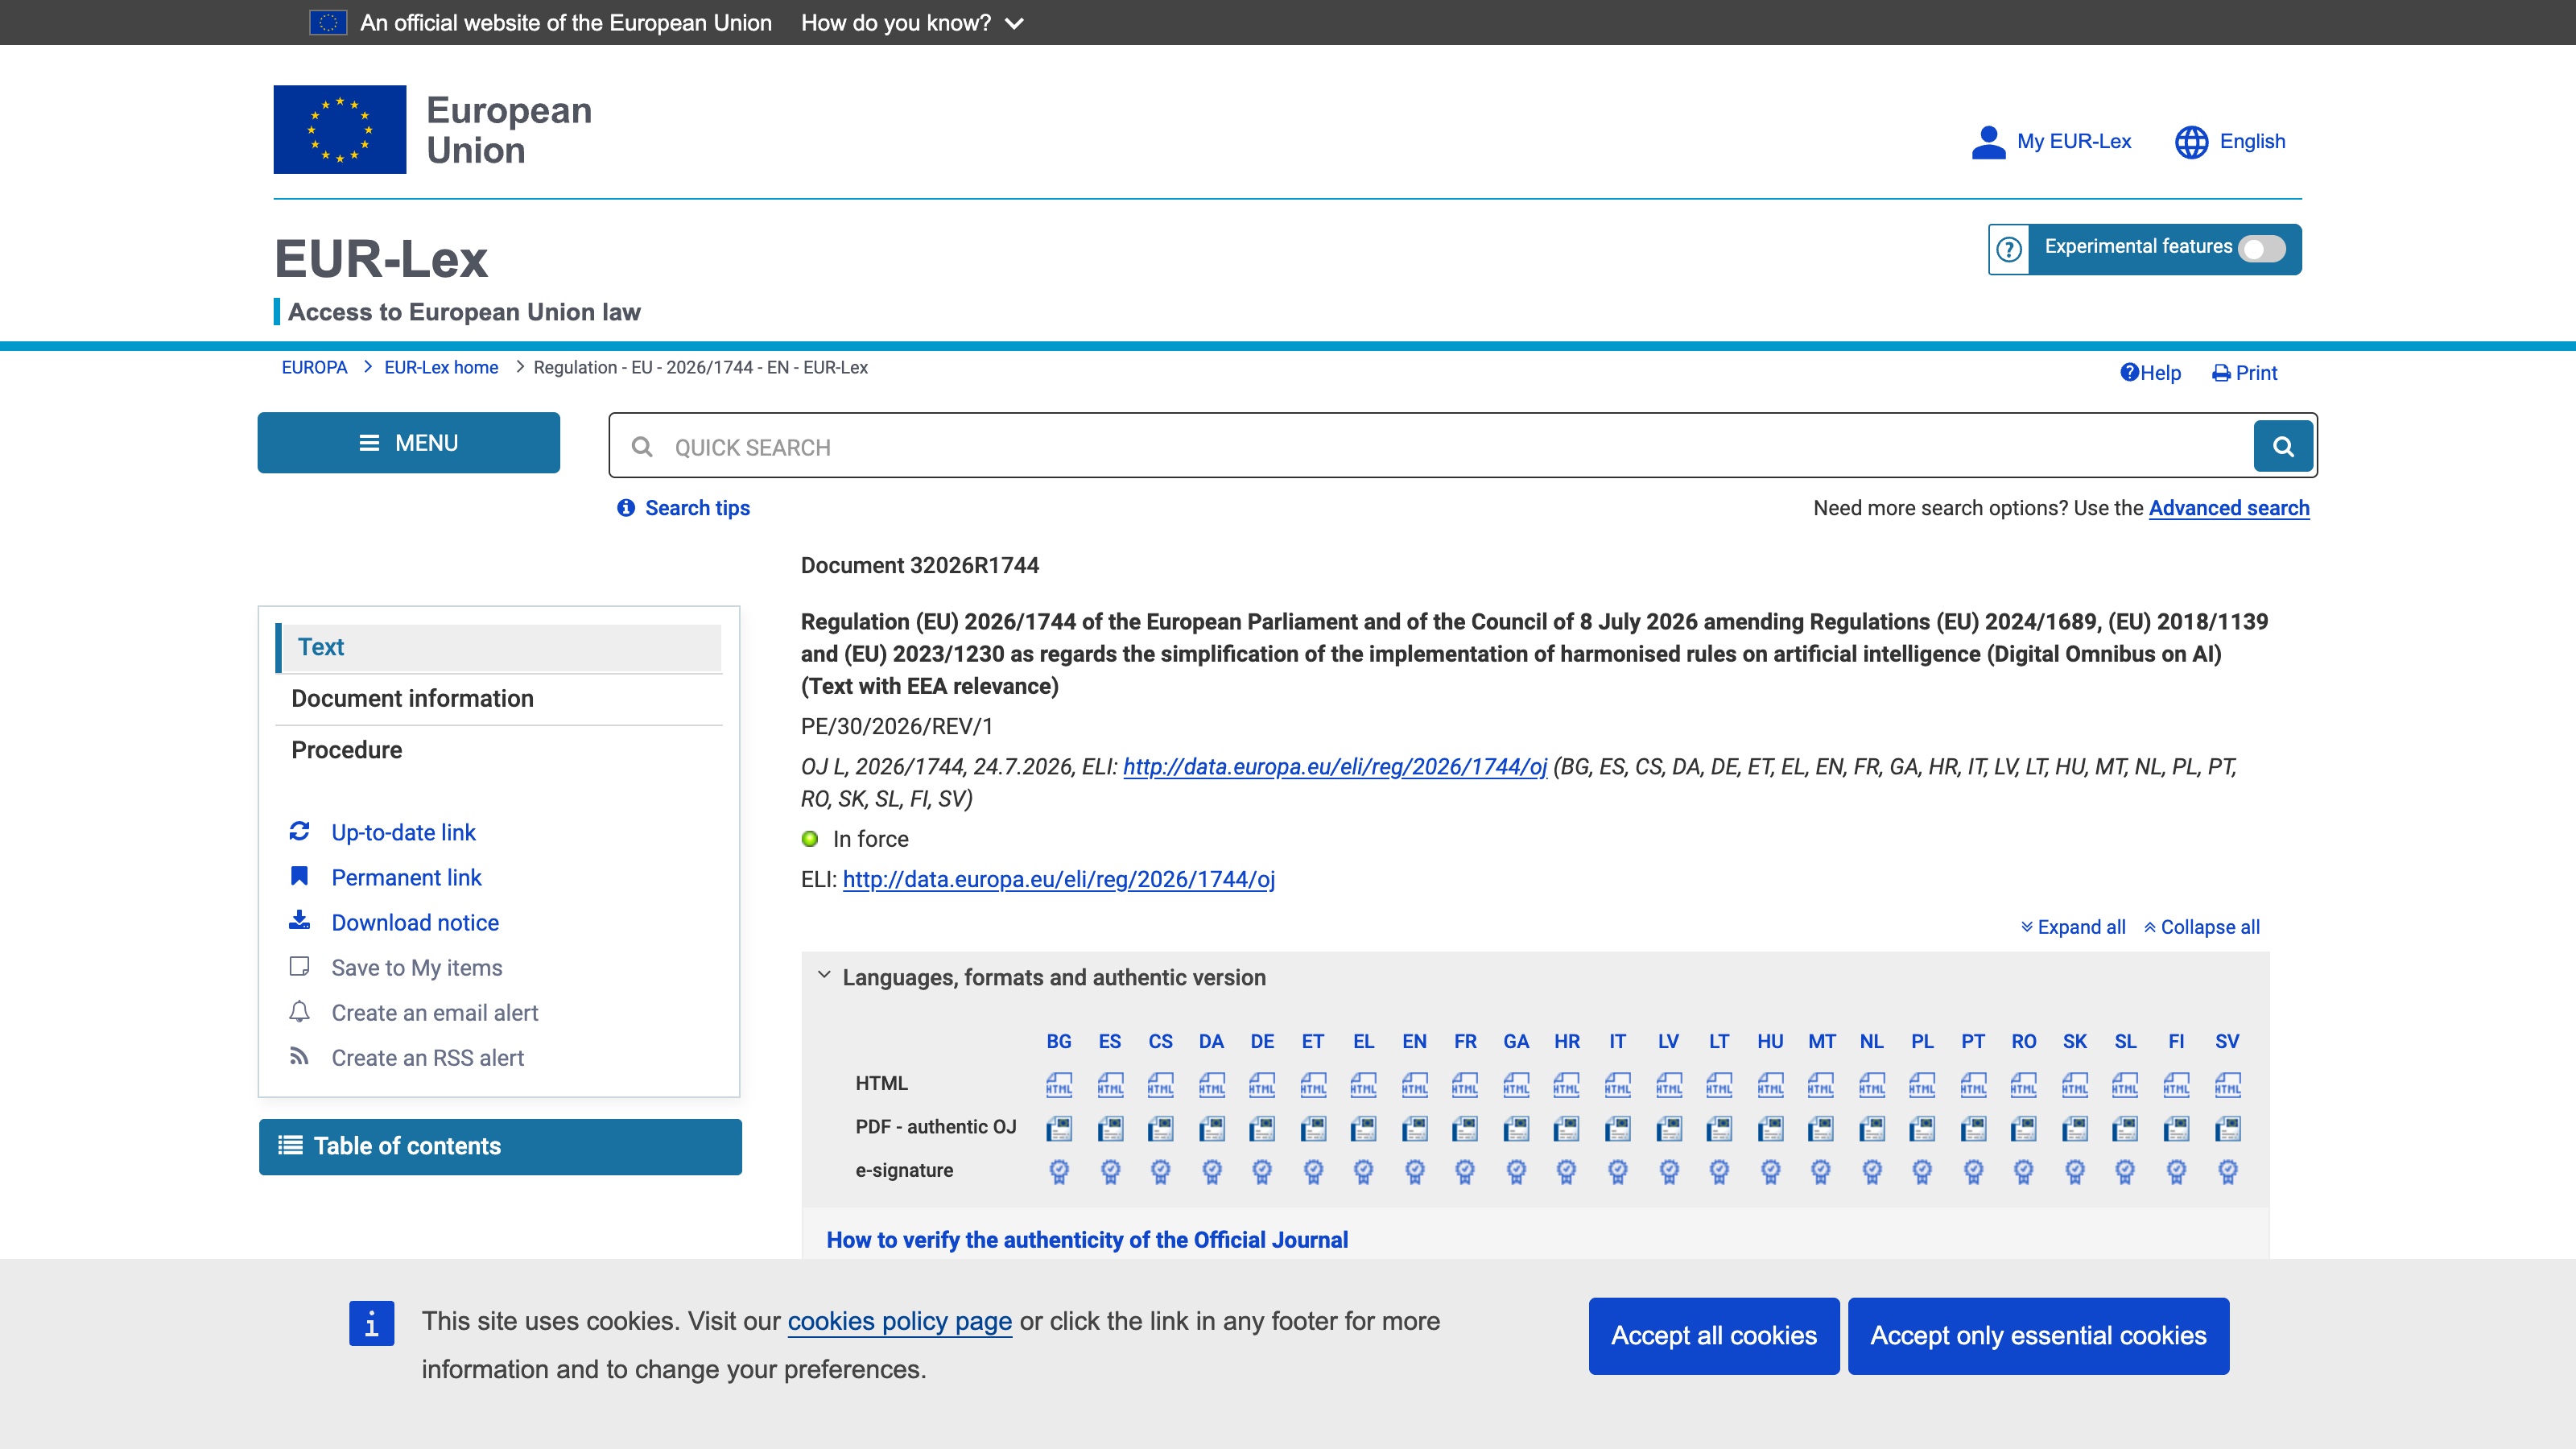Click Accept only essential cookies button
The height and width of the screenshot is (1449, 2576).
tap(2038, 1335)
